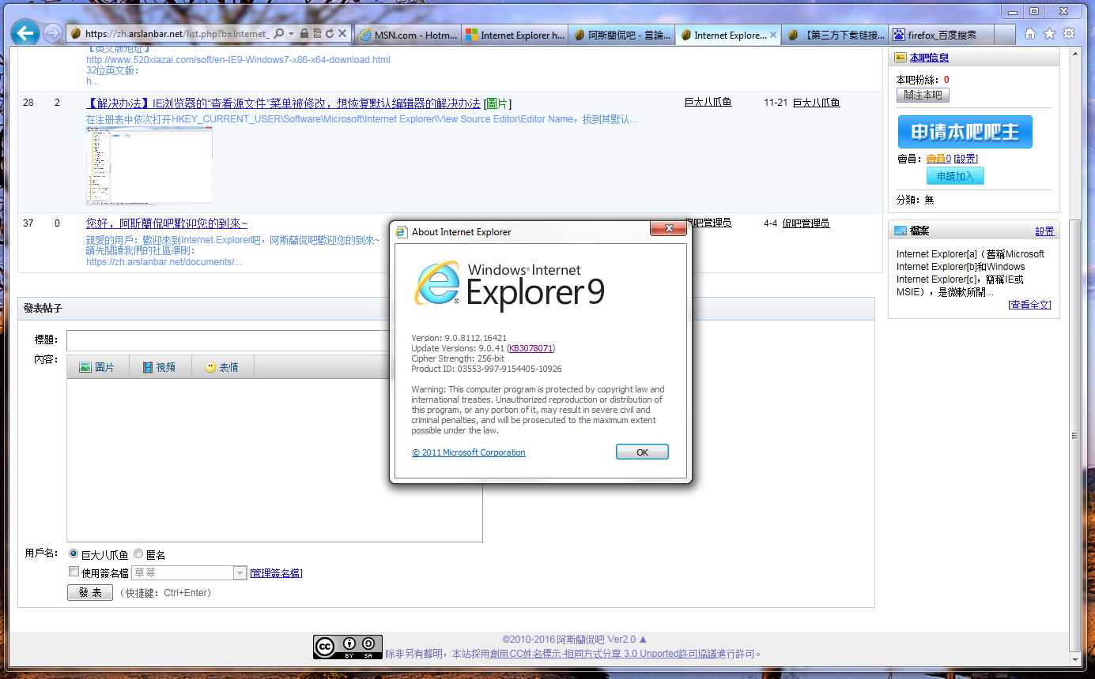Click the 表情 emoticon smiley icon
The width and height of the screenshot is (1095, 679).
[210, 367]
